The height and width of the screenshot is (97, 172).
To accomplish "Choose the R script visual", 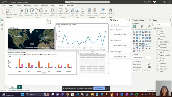I will click(x=146, y=44).
